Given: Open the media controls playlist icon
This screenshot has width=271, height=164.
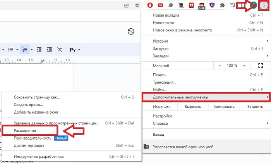Looking at the screenshot, I should click(233, 5).
